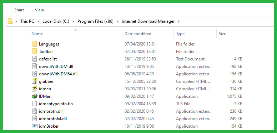Open the View ribbon tab
Image resolution: width=277 pixels, height=133 pixels.
pyautogui.click(x=39, y=10)
